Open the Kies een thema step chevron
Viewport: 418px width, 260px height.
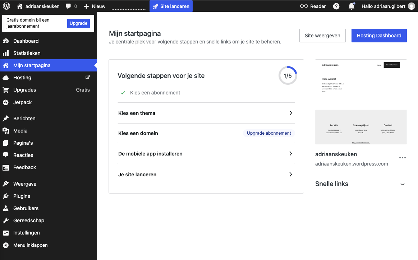tap(290, 113)
